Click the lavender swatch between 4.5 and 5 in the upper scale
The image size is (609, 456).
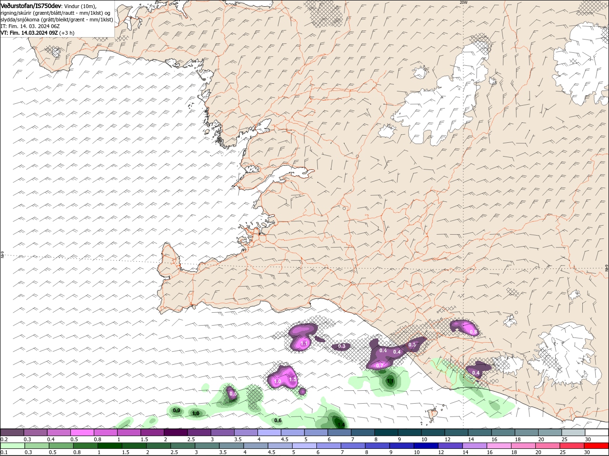[x=293, y=432]
